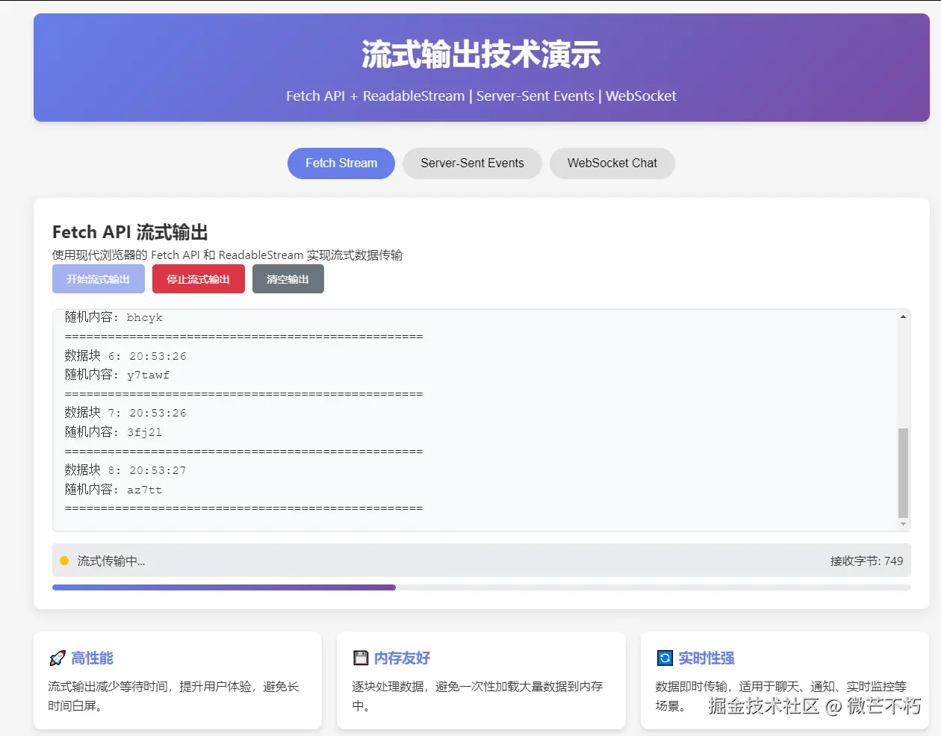Click the yellow streaming status dot
Image resolution: width=941 pixels, height=736 pixels.
[64, 561]
